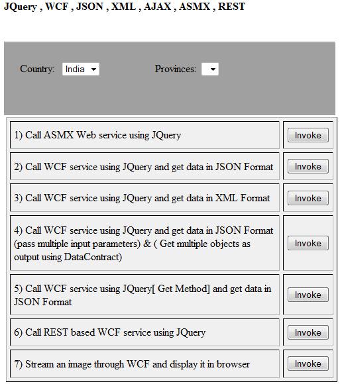Viewport: 342px width, 384px height.
Task: Select the text for item 1 ASMX Web service
Action: coord(97,135)
